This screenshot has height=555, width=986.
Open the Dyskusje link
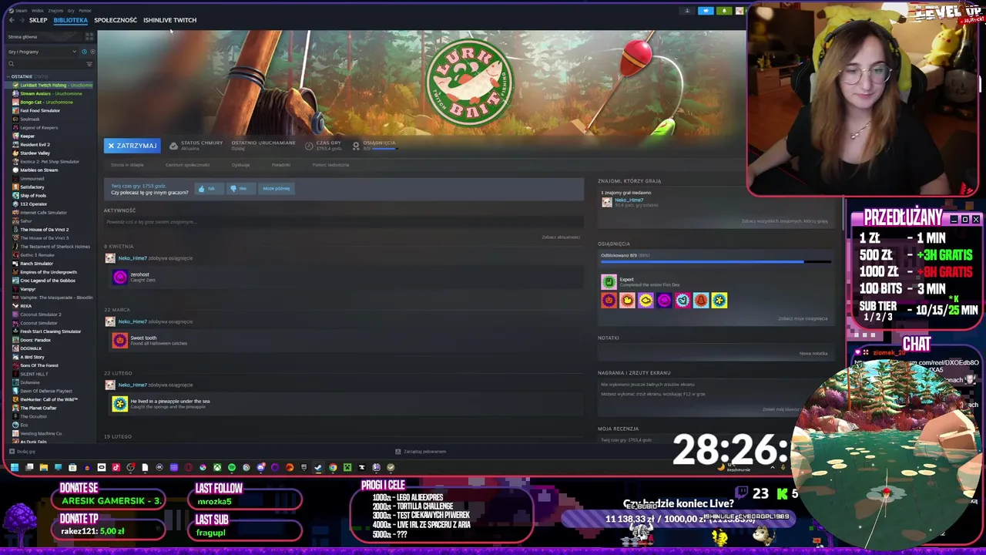(240, 165)
